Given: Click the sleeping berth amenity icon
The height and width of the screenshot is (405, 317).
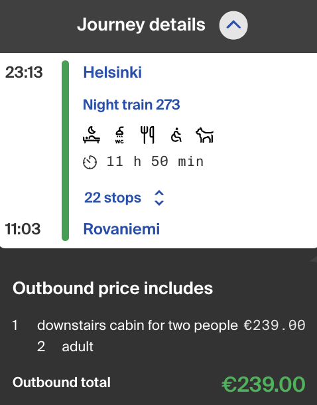Looking at the screenshot, I should tap(92, 135).
